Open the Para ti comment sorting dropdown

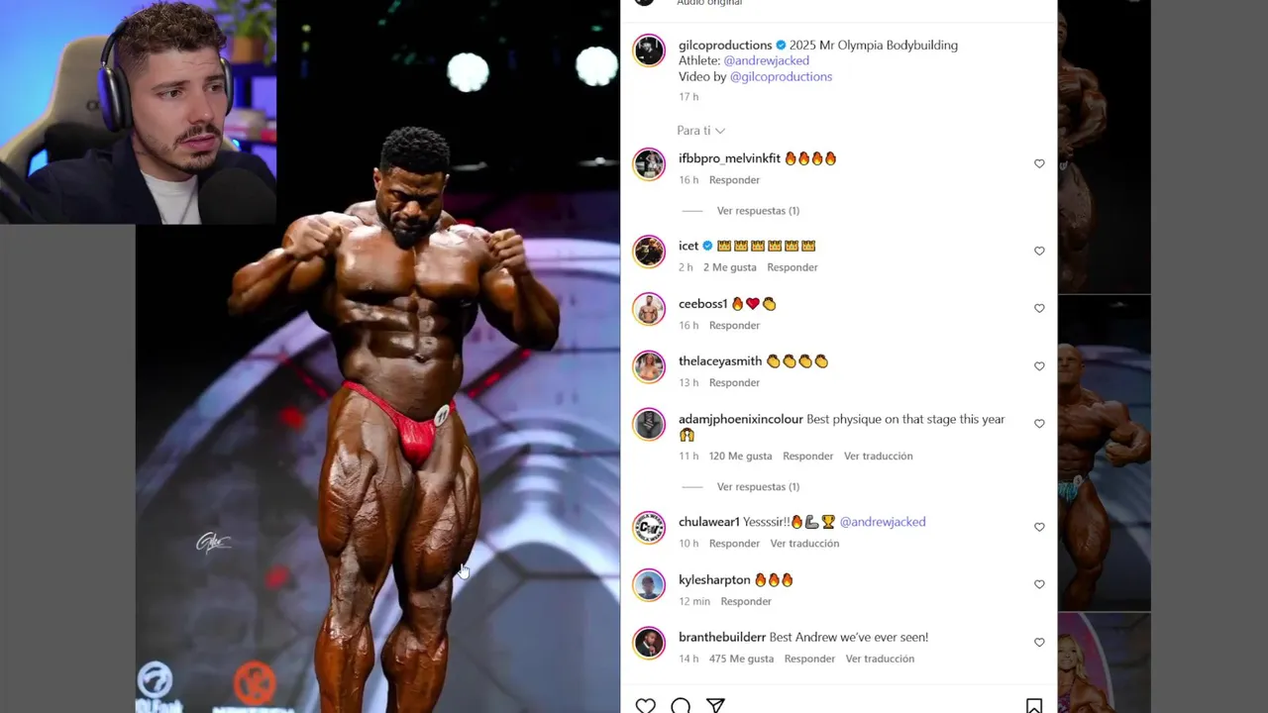coord(701,131)
